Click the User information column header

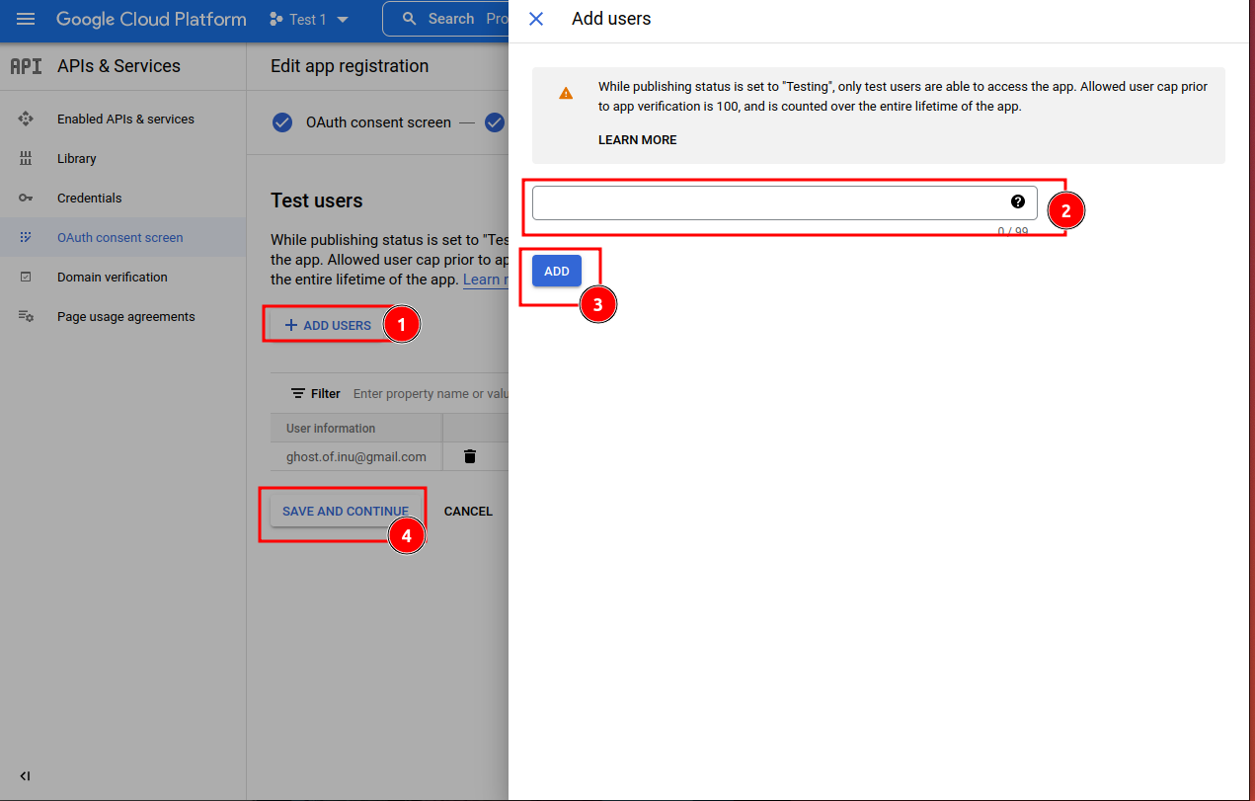pos(331,428)
